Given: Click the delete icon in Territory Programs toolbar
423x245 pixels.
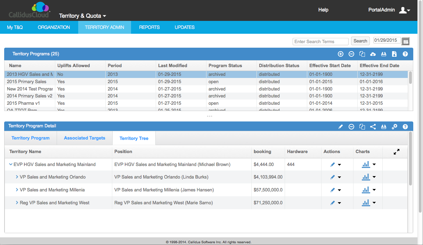Looking at the screenshot, I should tap(351, 54).
